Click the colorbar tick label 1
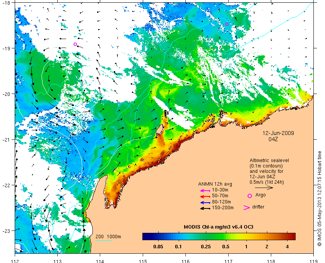This screenshot has width=325, height=263. click(x=246, y=247)
